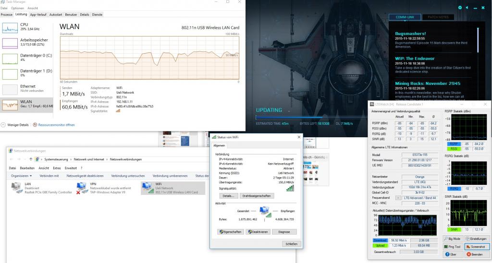Mute launcher sound speaker icon

[467, 8]
